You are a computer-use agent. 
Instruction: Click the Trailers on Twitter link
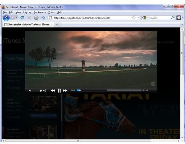click(x=166, y=42)
